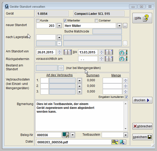The image size is (157, 151).
Task: Open Hilfe with the question mark button
Action: point(142,19)
